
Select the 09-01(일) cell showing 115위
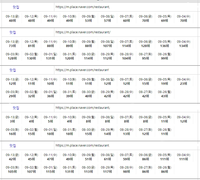(x=50, y=169)
